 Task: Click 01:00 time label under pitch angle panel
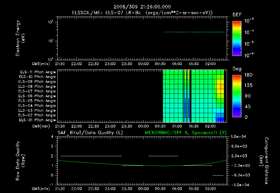point(177,126)
